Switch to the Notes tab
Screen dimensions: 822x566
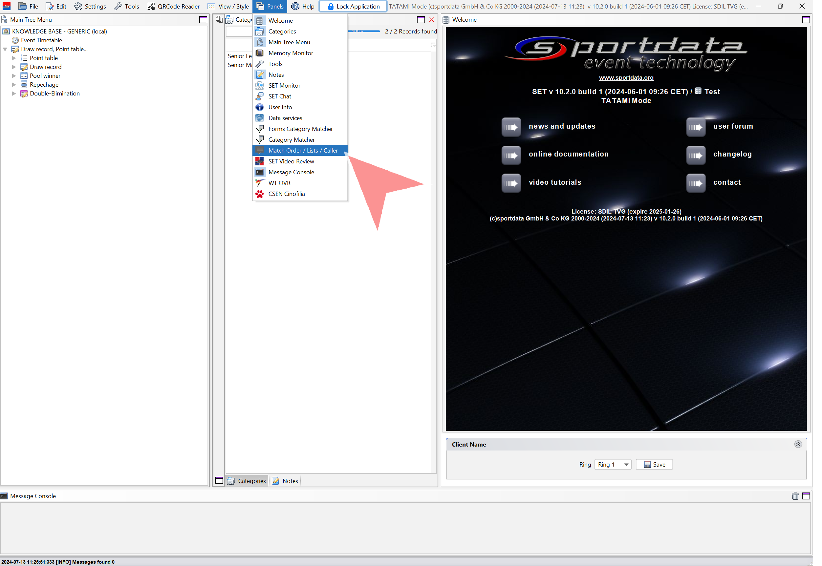[x=286, y=481]
